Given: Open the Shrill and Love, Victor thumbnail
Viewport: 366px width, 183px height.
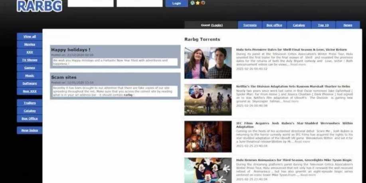Looking at the screenshot, I should (208, 63).
